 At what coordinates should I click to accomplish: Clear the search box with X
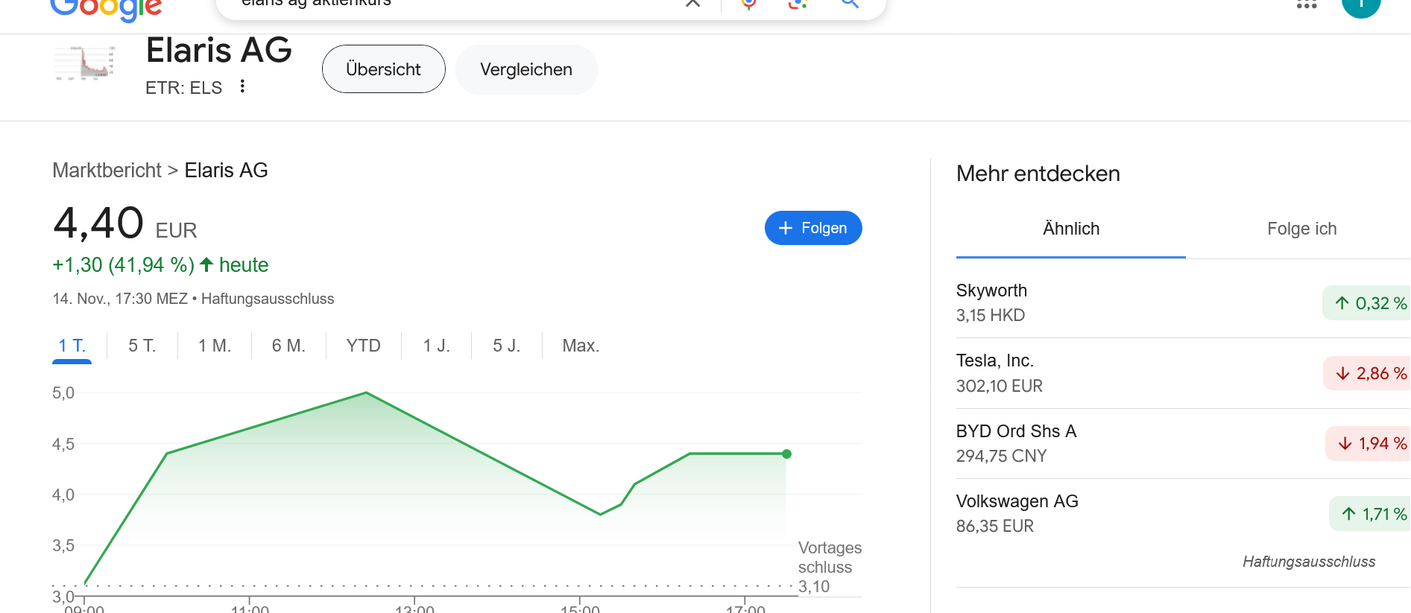point(692,4)
